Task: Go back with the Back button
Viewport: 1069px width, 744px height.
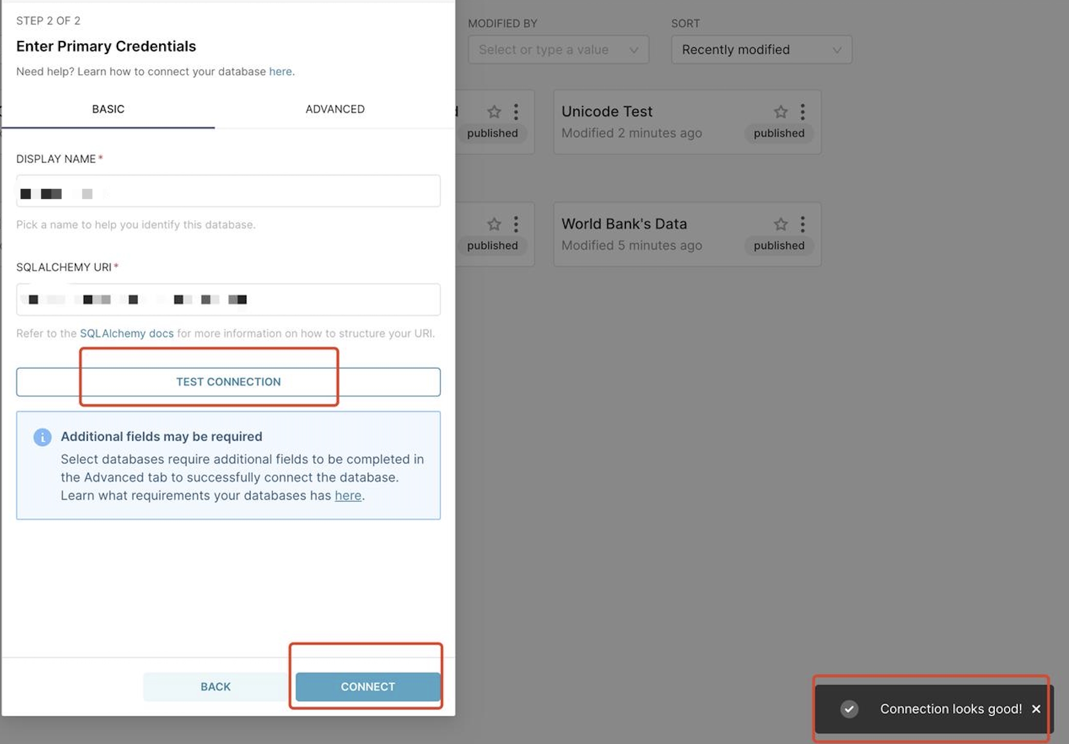Action: point(215,687)
